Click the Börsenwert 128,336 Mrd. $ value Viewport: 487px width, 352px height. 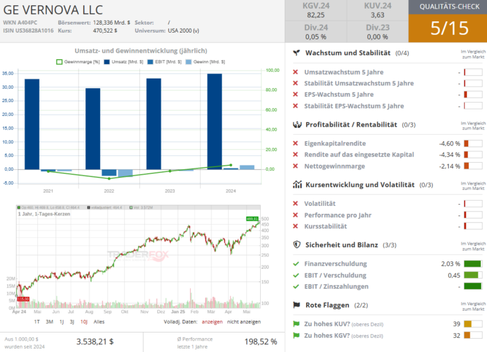(x=111, y=23)
